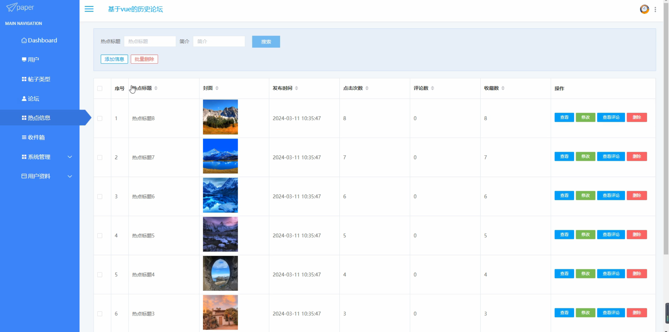Open the vertical three-dot menu

655,10
